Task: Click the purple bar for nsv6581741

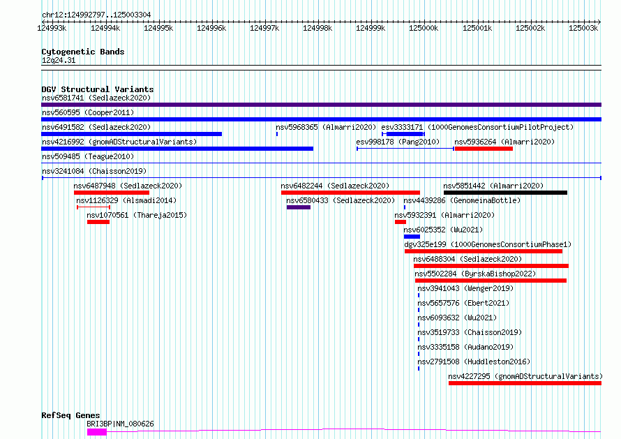Action: (x=321, y=105)
